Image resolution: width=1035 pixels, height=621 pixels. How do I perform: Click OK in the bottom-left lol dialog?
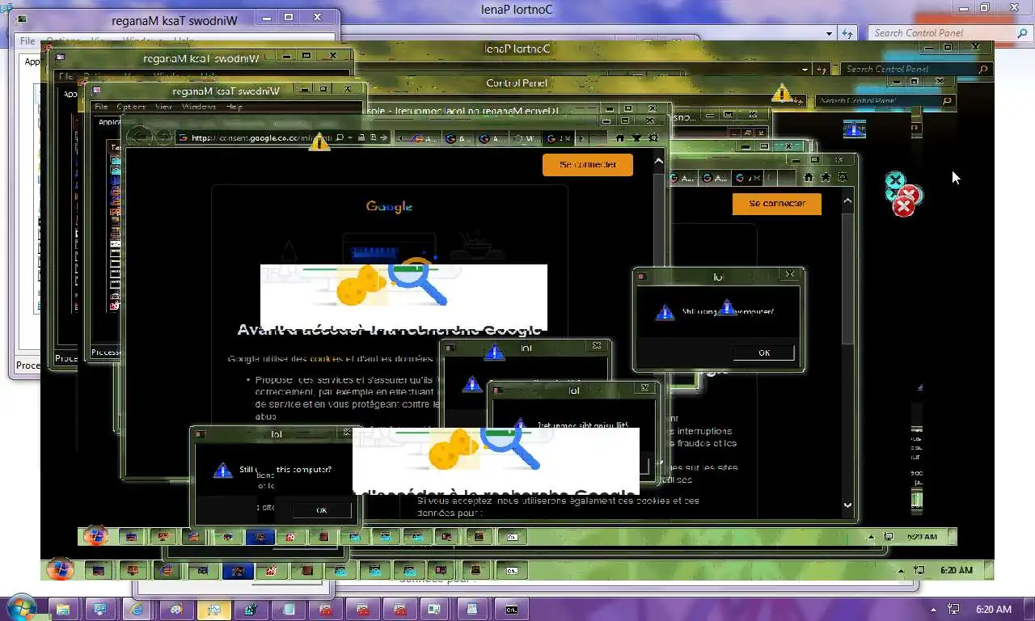[x=321, y=510]
